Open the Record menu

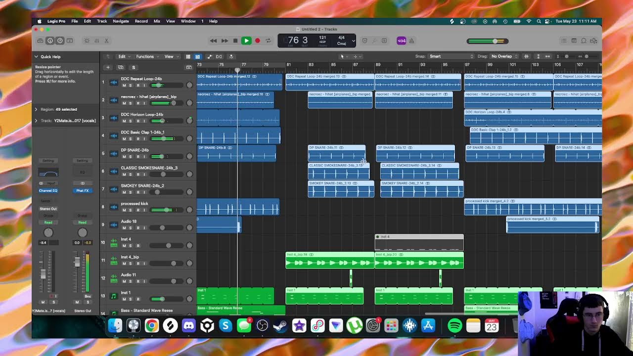141,21
